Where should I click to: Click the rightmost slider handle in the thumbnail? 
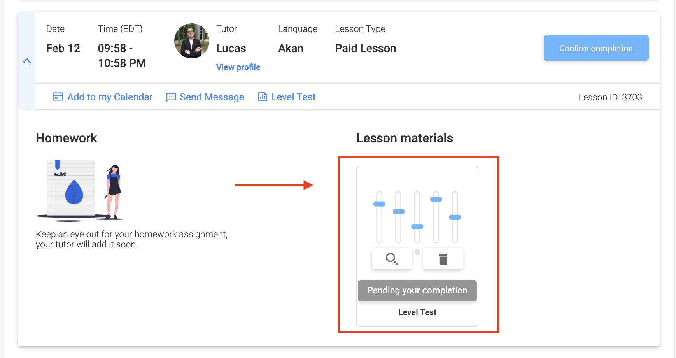click(x=455, y=217)
